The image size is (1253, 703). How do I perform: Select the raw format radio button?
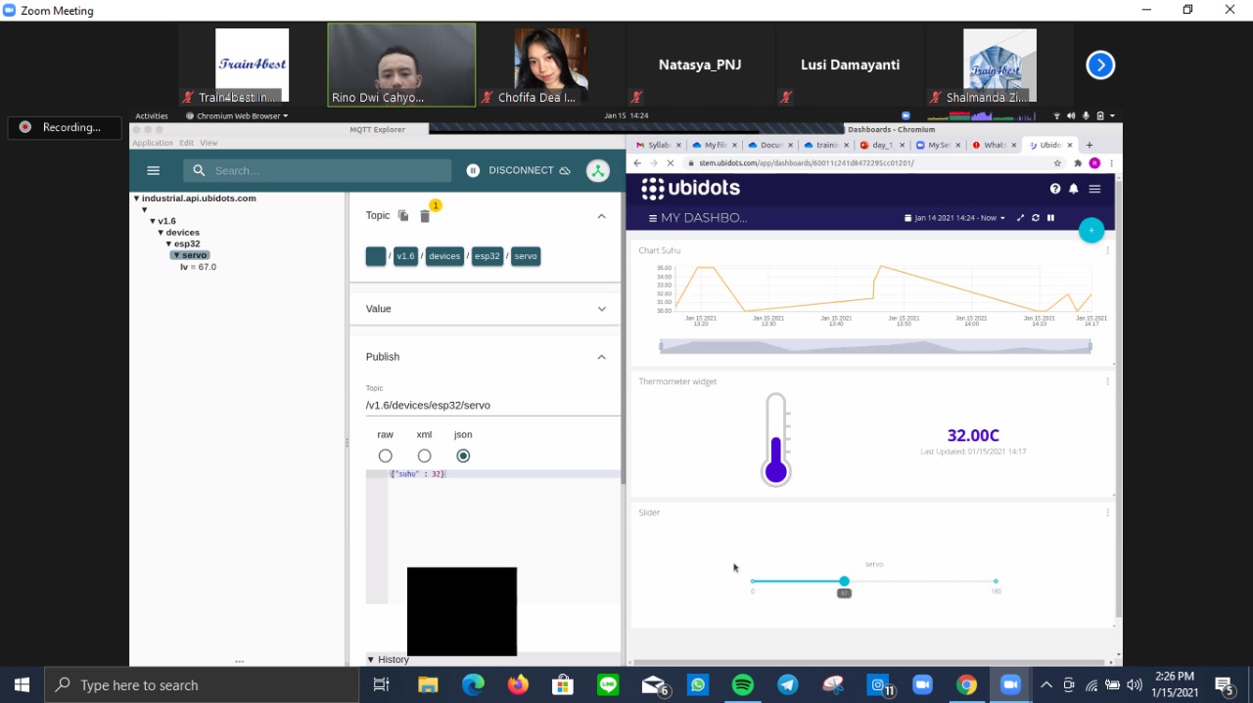click(385, 456)
